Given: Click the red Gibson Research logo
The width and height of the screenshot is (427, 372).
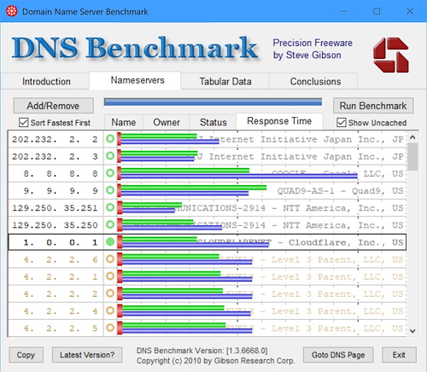Looking at the screenshot, I should 391,55.
